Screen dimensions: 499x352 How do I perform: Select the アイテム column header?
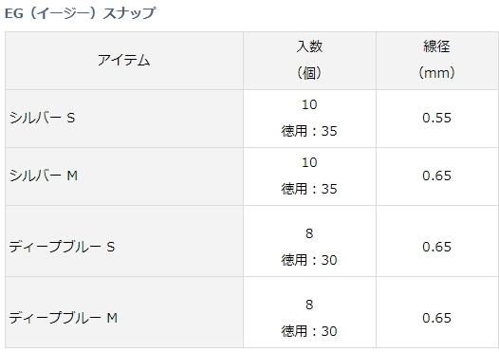[124, 61]
